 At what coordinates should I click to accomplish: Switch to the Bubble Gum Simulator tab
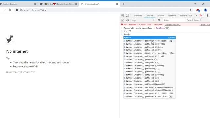click(58, 4)
